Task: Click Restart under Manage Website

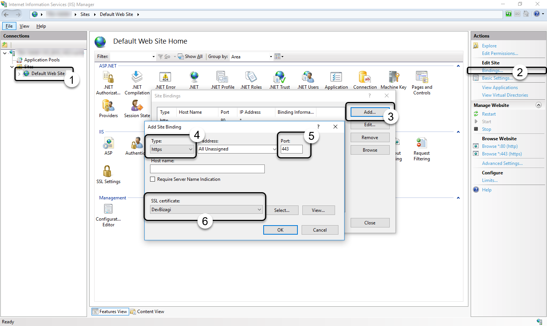Action: 489,114
